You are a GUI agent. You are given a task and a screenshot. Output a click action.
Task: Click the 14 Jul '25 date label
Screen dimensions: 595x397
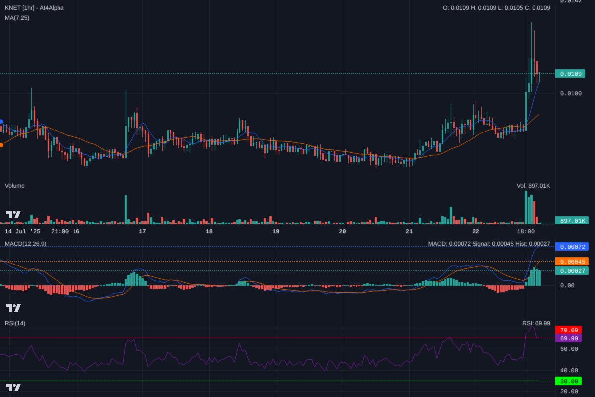pos(23,231)
